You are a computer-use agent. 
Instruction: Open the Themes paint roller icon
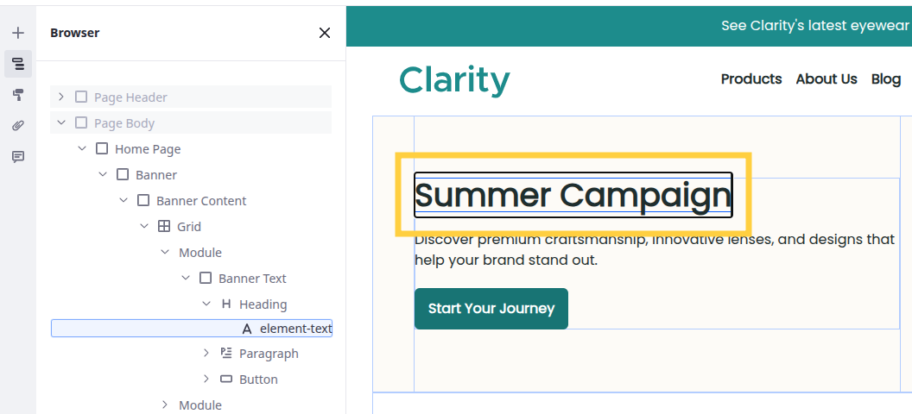click(x=18, y=95)
